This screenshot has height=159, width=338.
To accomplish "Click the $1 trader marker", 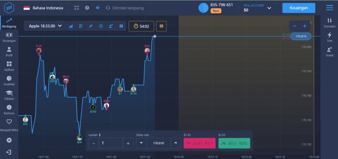I will click(120, 89).
